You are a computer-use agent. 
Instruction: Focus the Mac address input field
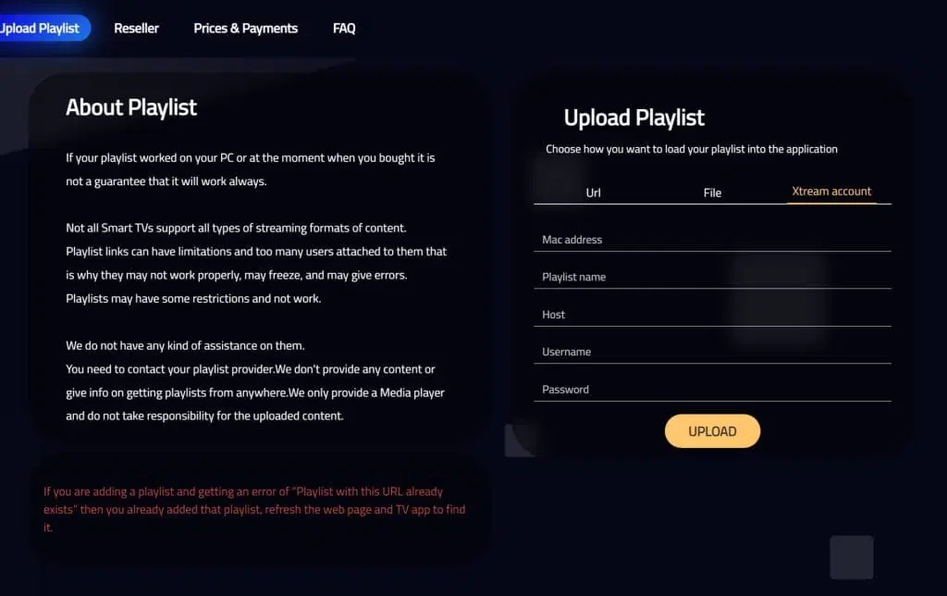712,240
